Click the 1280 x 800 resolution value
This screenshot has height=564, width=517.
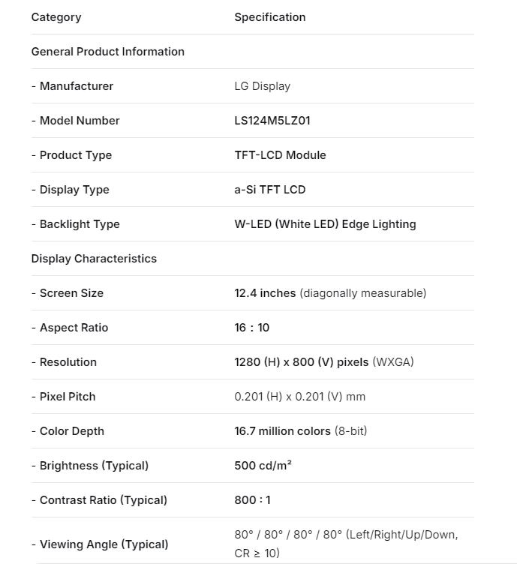[x=301, y=362]
